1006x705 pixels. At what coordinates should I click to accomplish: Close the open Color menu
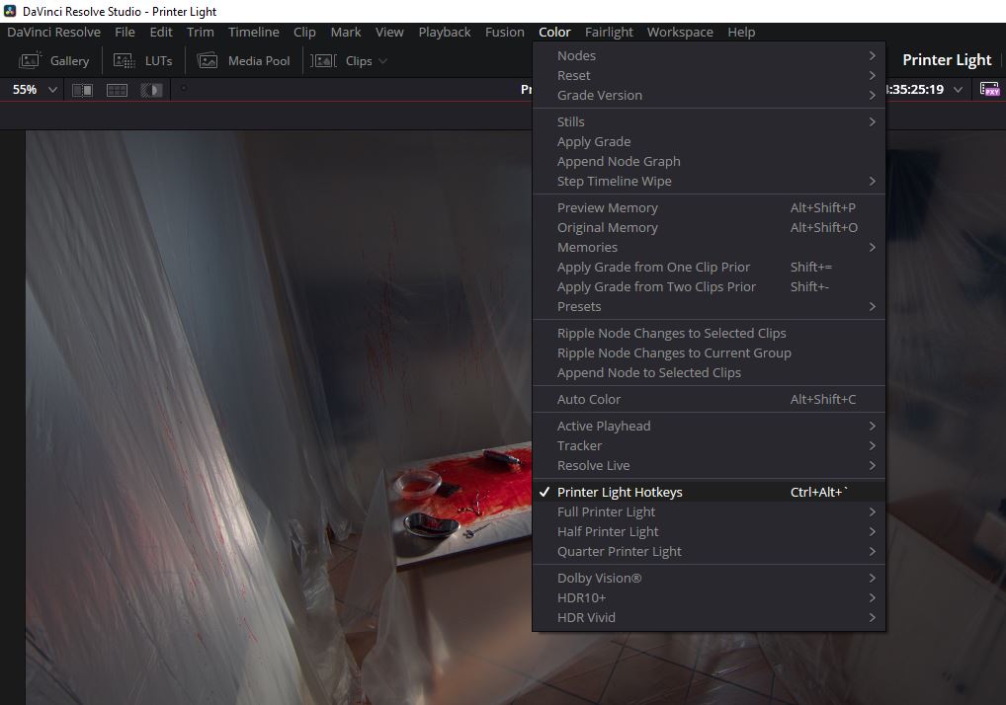click(x=554, y=32)
